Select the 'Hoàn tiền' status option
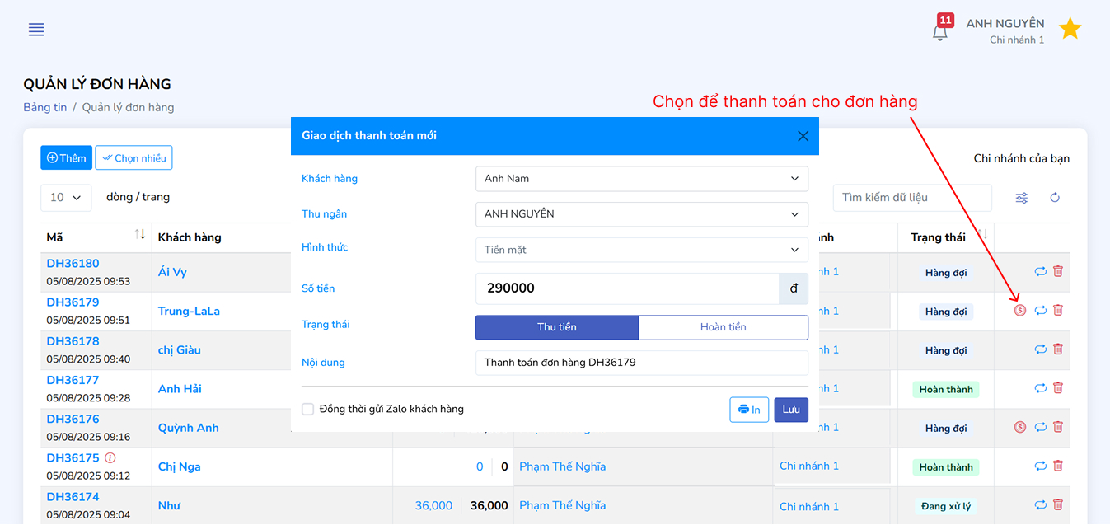The image size is (1110, 525). (723, 327)
